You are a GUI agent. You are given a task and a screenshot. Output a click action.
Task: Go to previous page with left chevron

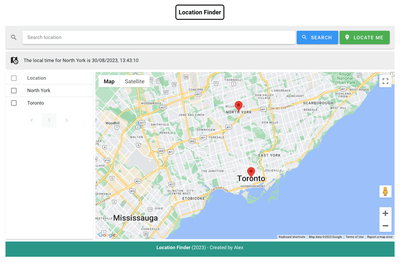[32, 120]
